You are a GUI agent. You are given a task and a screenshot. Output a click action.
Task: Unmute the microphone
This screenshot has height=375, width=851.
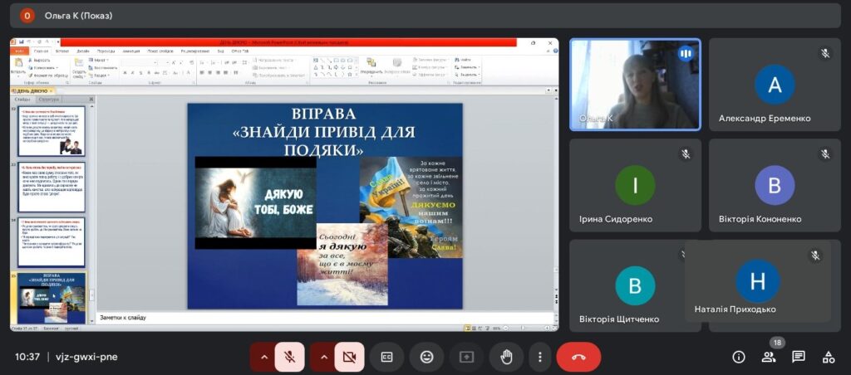[x=289, y=357]
